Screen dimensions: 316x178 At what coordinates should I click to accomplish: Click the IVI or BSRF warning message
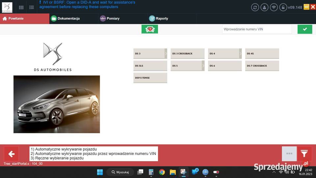(87, 4)
